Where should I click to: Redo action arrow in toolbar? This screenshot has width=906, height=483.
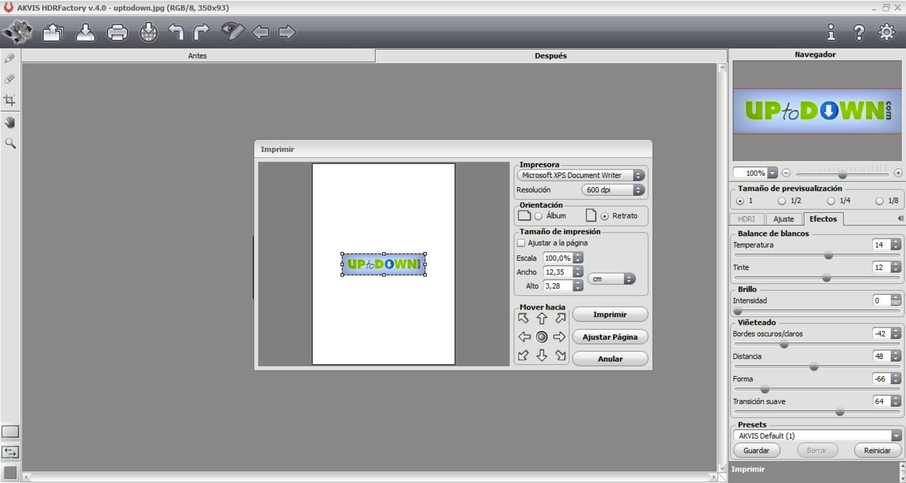click(201, 32)
